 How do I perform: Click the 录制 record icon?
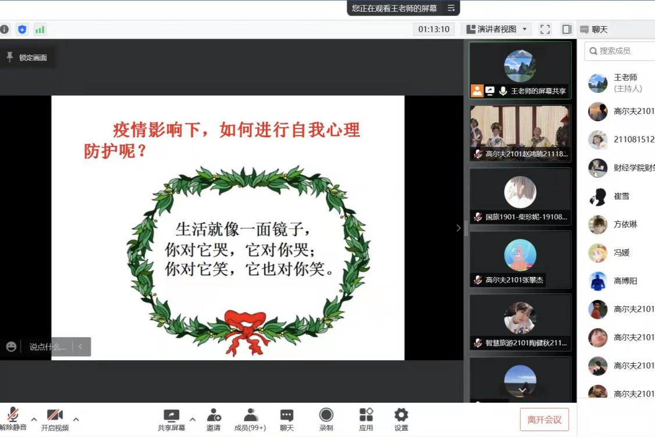click(x=326, y=415)
